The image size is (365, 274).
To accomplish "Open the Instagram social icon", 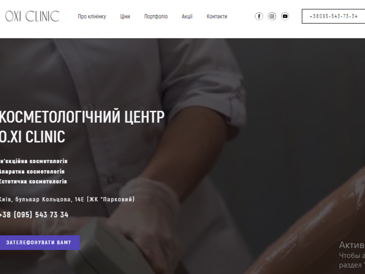I will [x=272, y=16].
